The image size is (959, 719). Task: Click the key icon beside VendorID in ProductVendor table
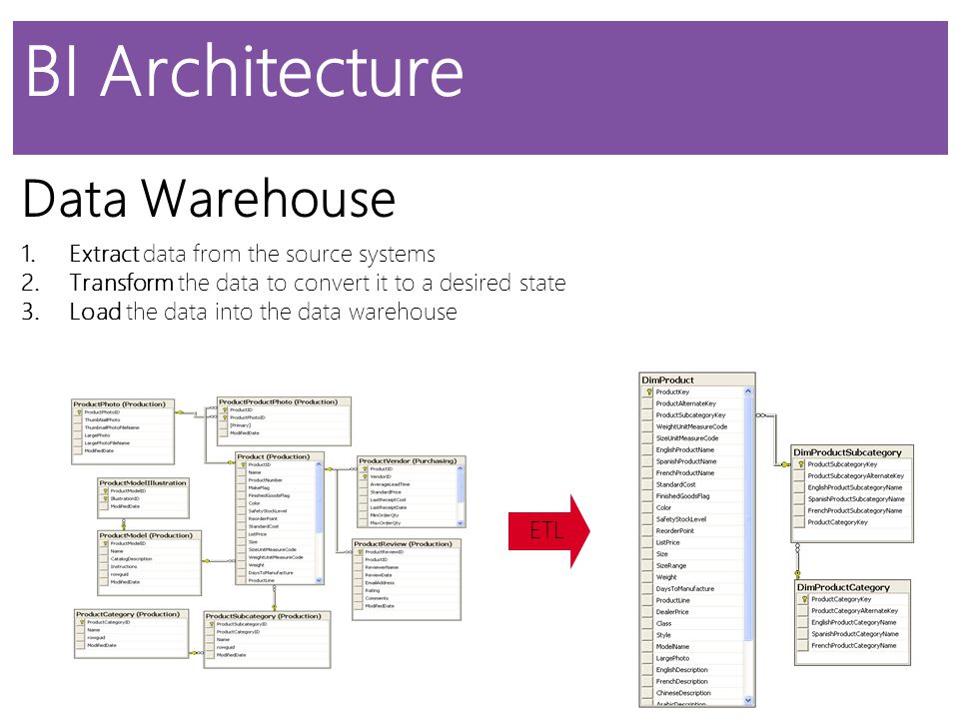365,477
